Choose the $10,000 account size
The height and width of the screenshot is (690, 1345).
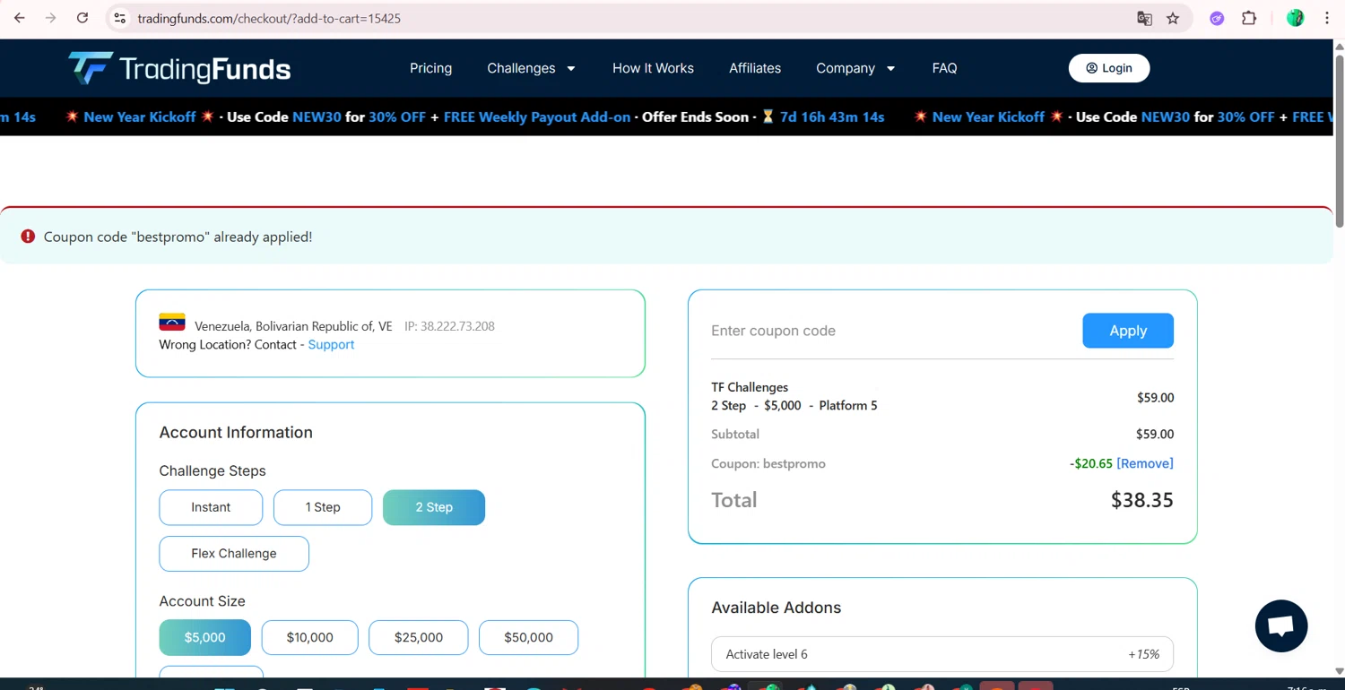pyautogui.click(x=310, y=637)
